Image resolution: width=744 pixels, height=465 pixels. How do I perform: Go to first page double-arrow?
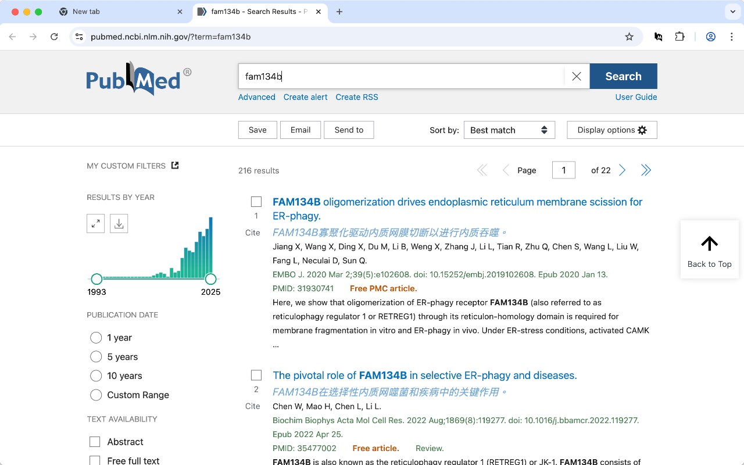482,170
